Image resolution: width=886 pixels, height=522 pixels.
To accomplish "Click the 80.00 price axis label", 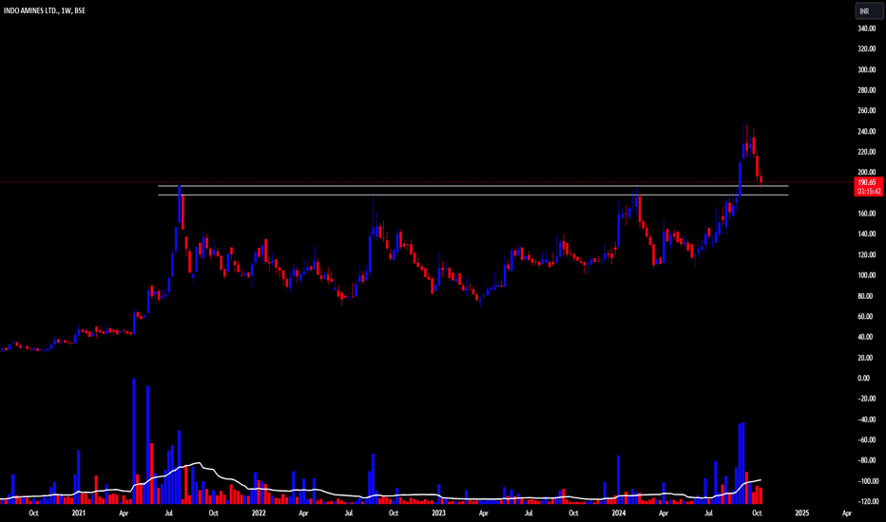I will point(867,296).
